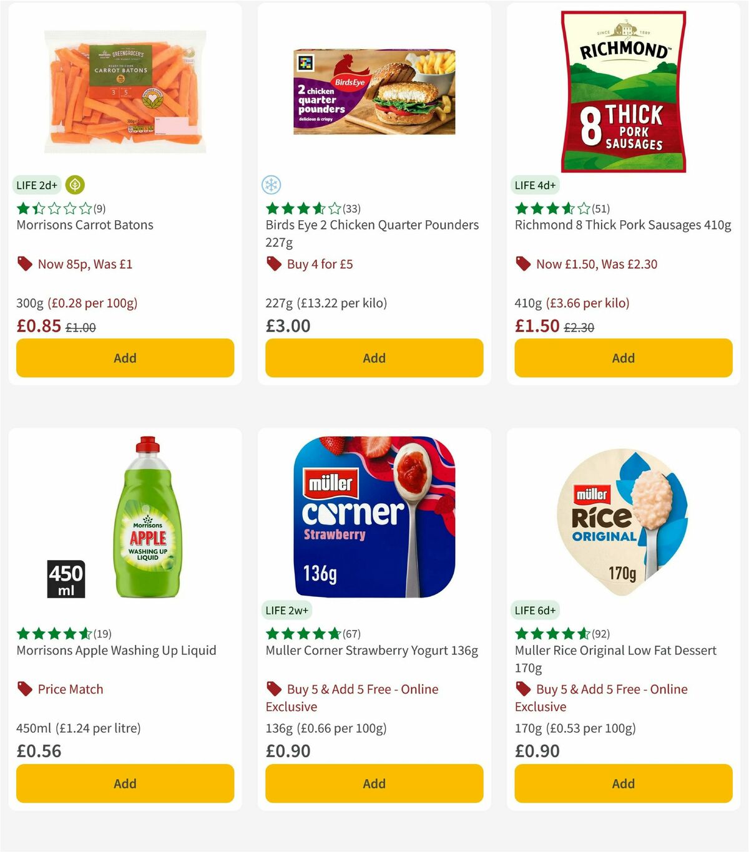749x852 pixels.
Task: Click the tag icon next to 'Price Match'
Action: [24, 689]
